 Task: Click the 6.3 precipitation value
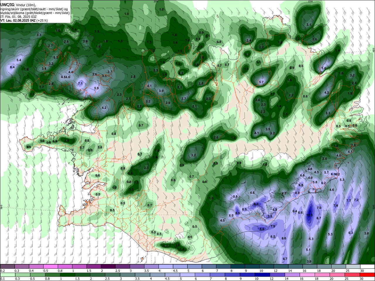click(351, 233)
